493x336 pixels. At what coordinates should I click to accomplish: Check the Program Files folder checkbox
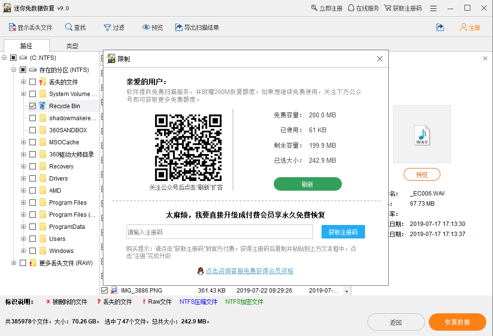pos(33,202)
